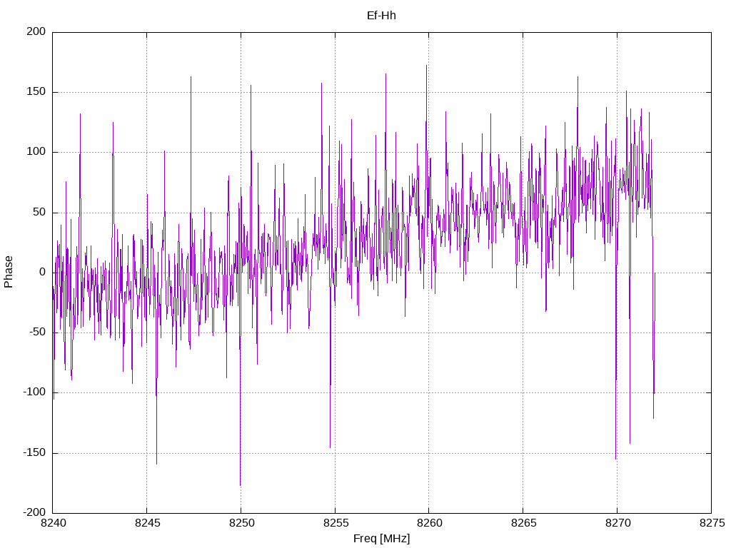The image size is (731, 548).
Task: Click the -150 y-axis tick label
Action: pos(34,452)
